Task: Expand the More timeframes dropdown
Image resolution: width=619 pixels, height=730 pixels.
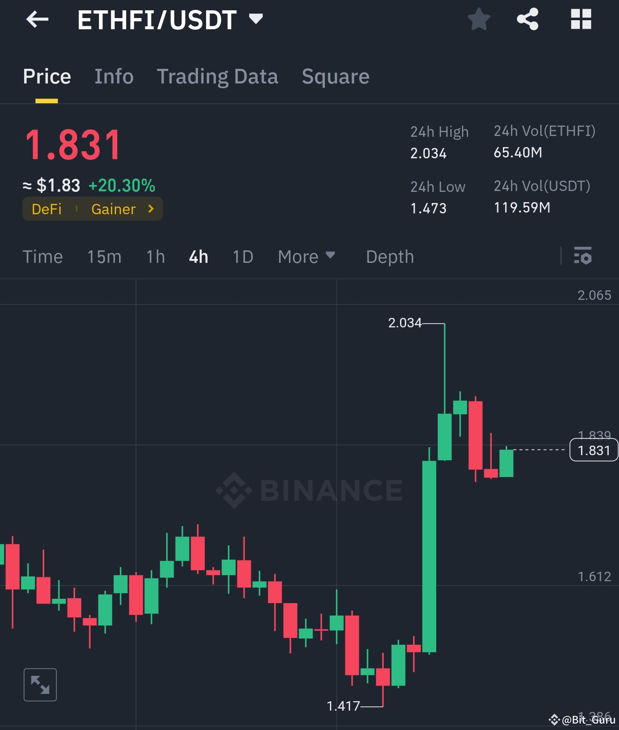Action: [306, 256]
